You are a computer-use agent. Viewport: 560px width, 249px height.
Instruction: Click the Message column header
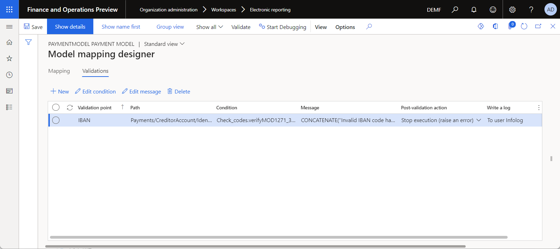(x=310, y=108)
